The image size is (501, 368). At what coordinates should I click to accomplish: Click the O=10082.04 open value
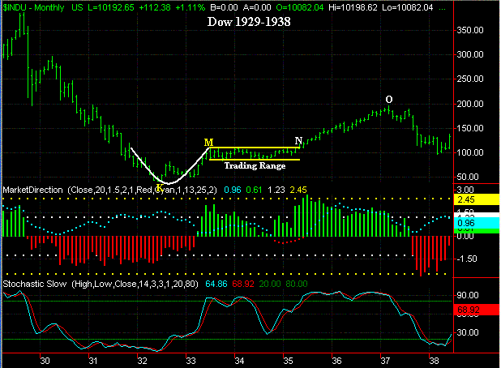[x=300, y=7]
